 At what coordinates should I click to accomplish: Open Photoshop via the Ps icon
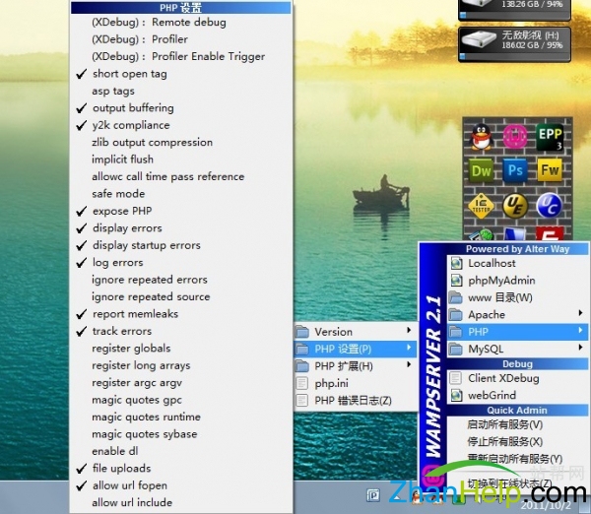(515, 169)
